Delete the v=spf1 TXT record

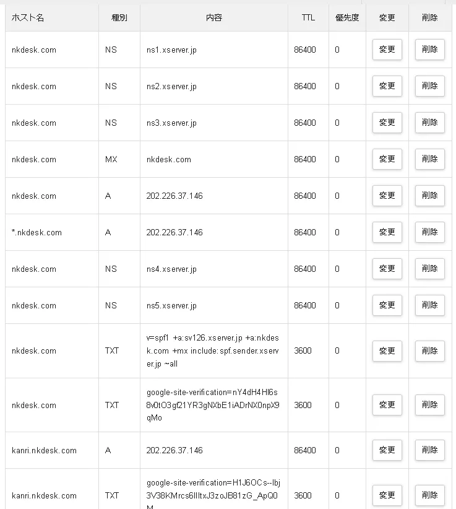pos(429,350)
